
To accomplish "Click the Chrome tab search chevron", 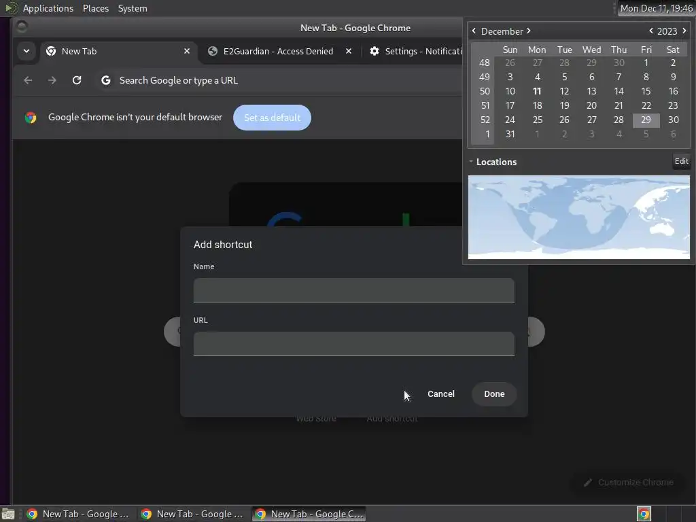I will click(27, 51).
